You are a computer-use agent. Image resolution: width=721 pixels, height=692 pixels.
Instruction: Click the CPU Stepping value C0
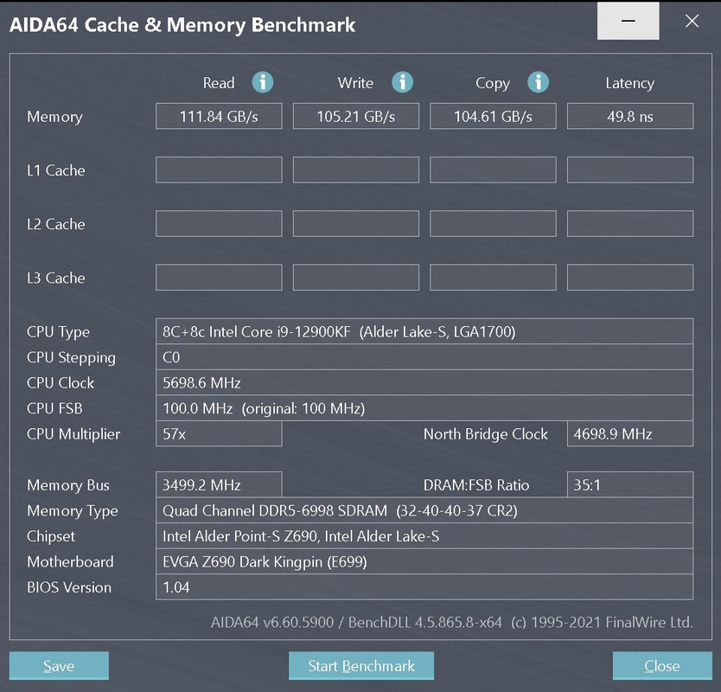(x=424, y=357)
